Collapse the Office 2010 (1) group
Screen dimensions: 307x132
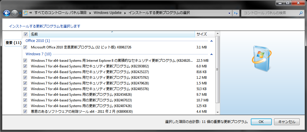click(211, 41)
